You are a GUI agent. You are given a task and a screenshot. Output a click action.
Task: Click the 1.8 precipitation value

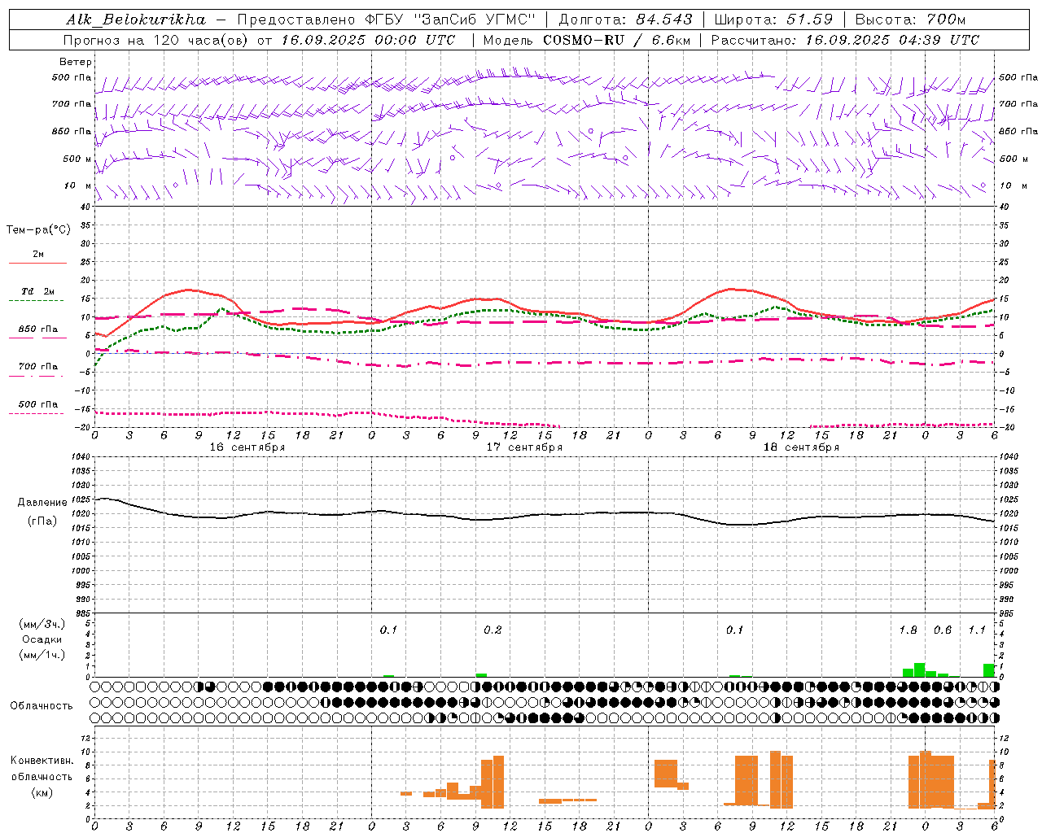908,630
